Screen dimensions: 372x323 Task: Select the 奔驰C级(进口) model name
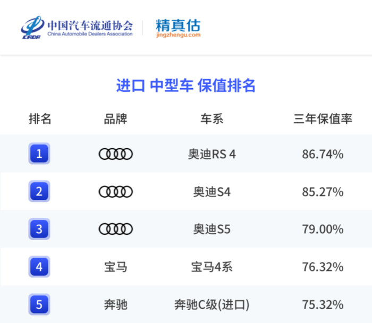tap(212, 305)
